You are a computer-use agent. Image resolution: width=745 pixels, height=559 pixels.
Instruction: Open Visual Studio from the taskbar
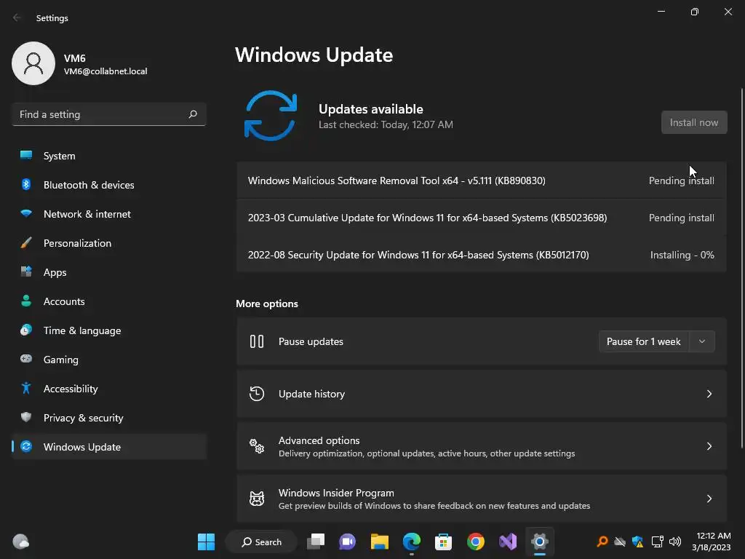[507, 542]
